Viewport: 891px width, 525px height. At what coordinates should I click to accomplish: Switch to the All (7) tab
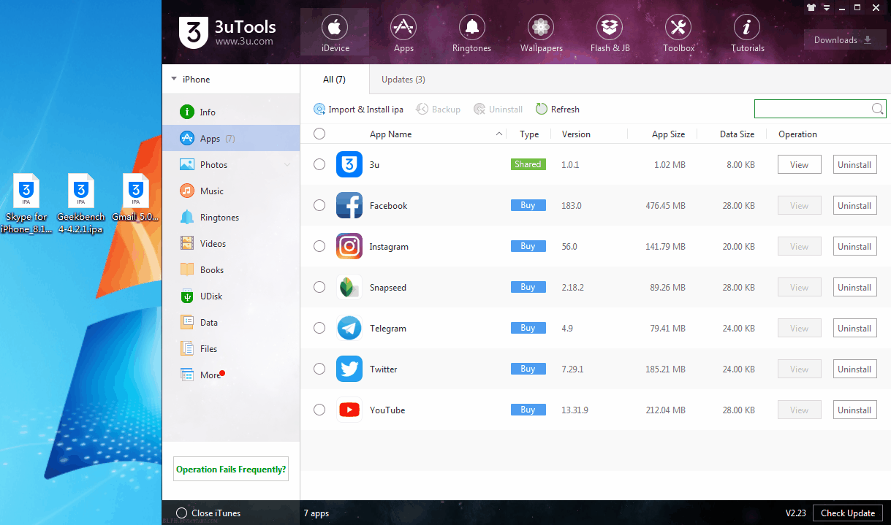click(x=334, y=80)
